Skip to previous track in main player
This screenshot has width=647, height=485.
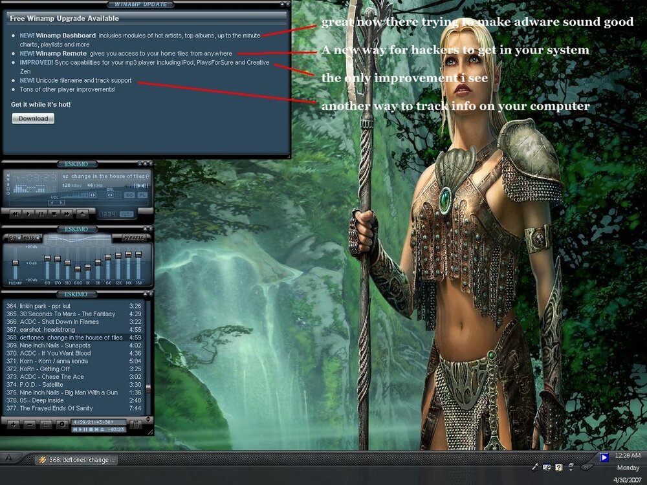coord(16,214)
